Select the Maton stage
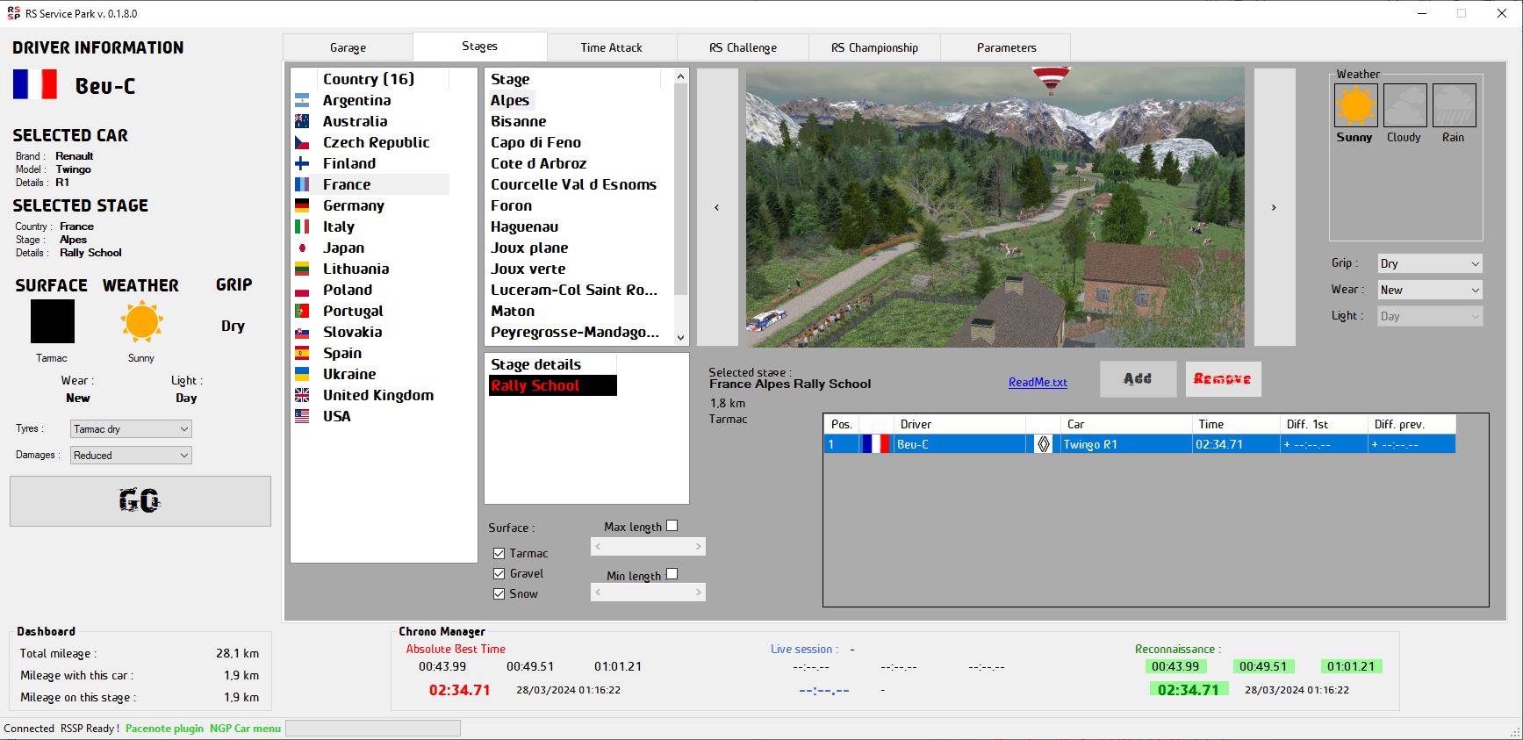 click(x=513, y=311)
